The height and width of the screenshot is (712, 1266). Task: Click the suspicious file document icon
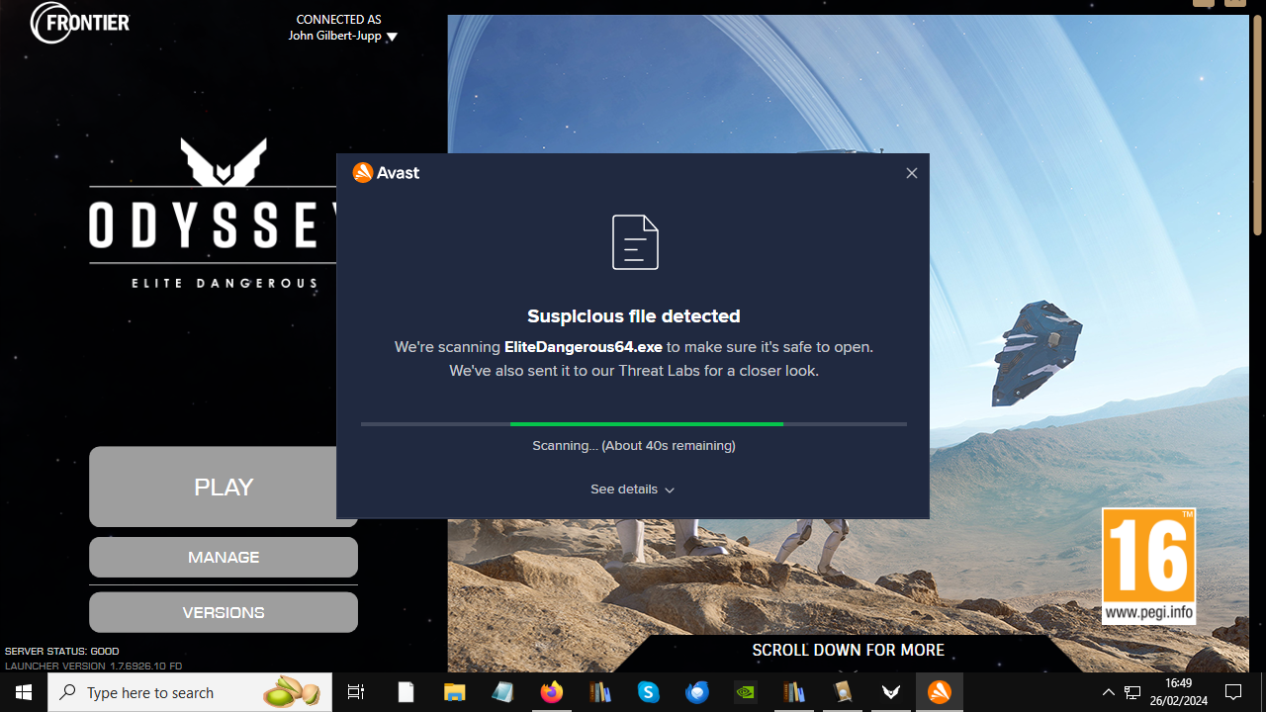tap(635, 242)
